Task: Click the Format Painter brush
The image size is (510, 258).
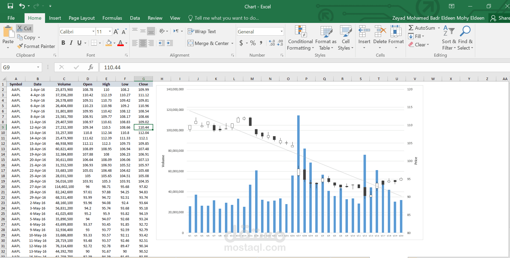Action: point(36,46)
